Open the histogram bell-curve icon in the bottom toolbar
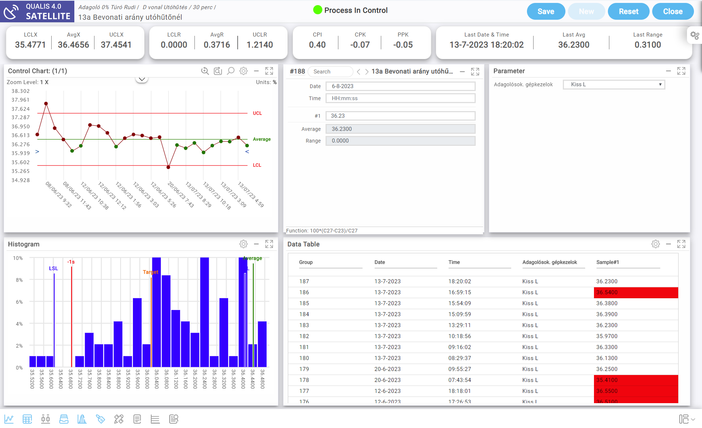This screenshot has height=428, width=702. click(82, 419)
